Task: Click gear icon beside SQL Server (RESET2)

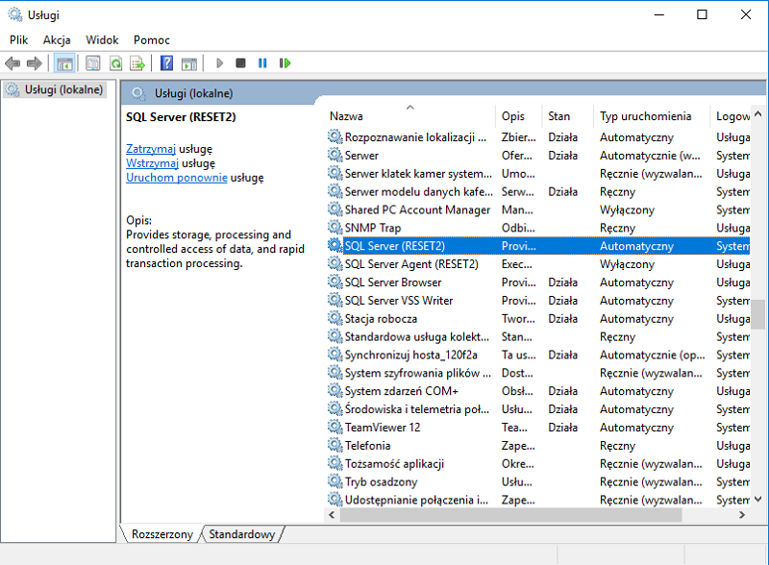Action: 335,245
